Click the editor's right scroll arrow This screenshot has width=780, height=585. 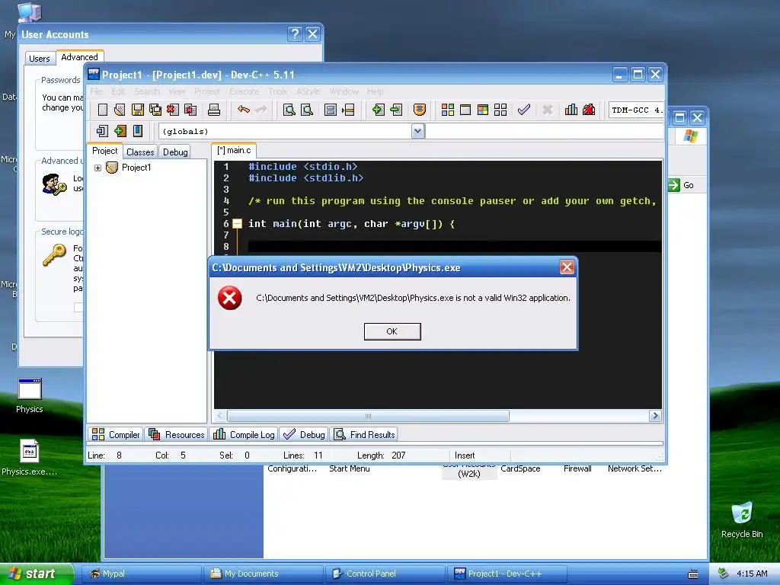(655, 416)
